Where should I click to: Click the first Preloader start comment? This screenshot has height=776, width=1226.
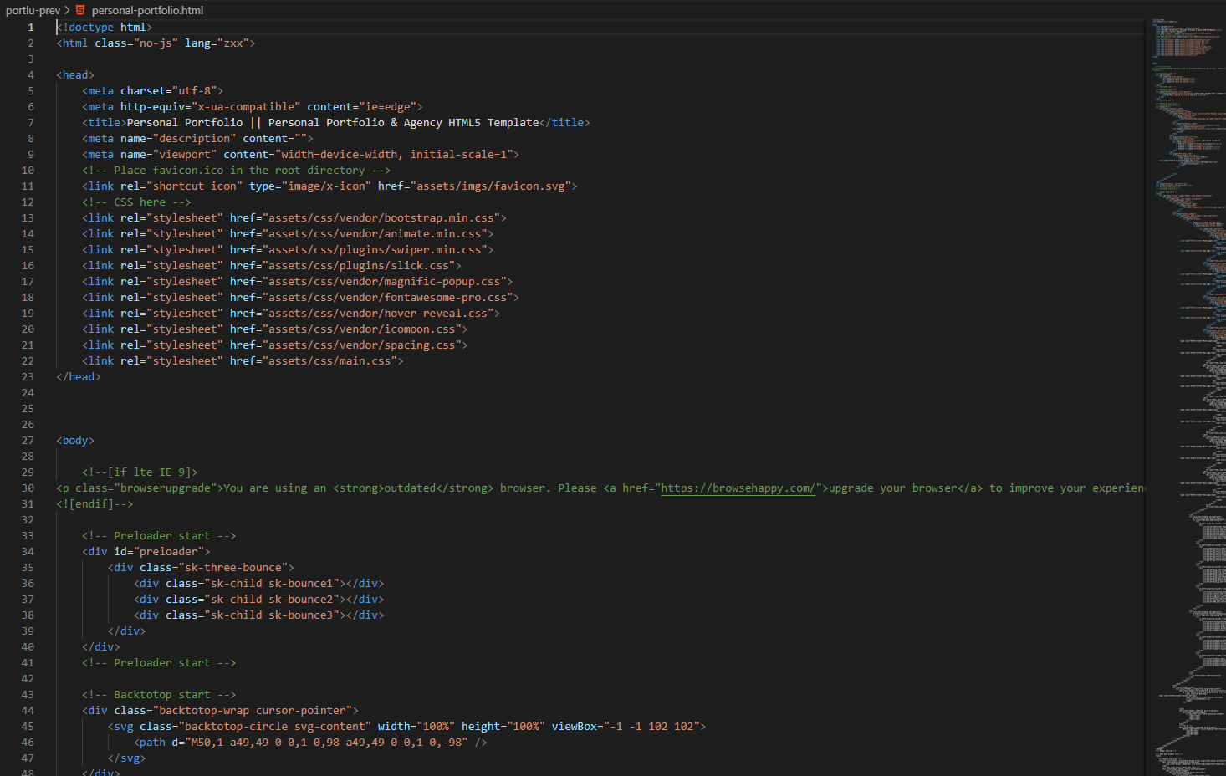pos(159,536)
